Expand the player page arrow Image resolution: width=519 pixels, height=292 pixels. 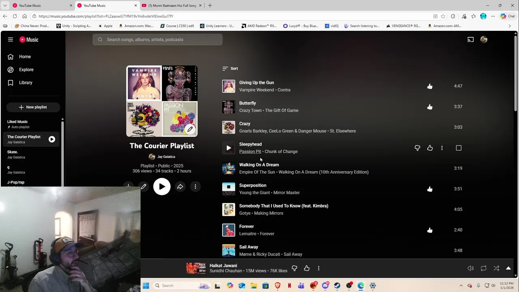click(x=508, y=268)
